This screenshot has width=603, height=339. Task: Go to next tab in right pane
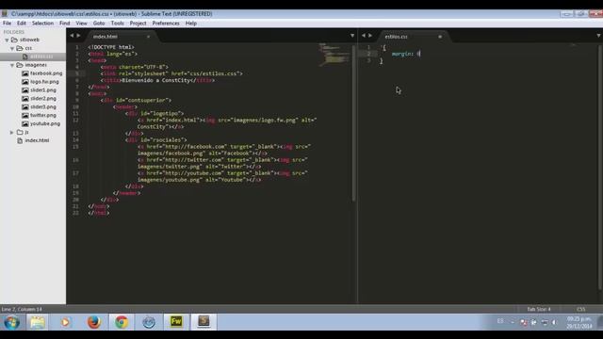(x=370, y=36)
